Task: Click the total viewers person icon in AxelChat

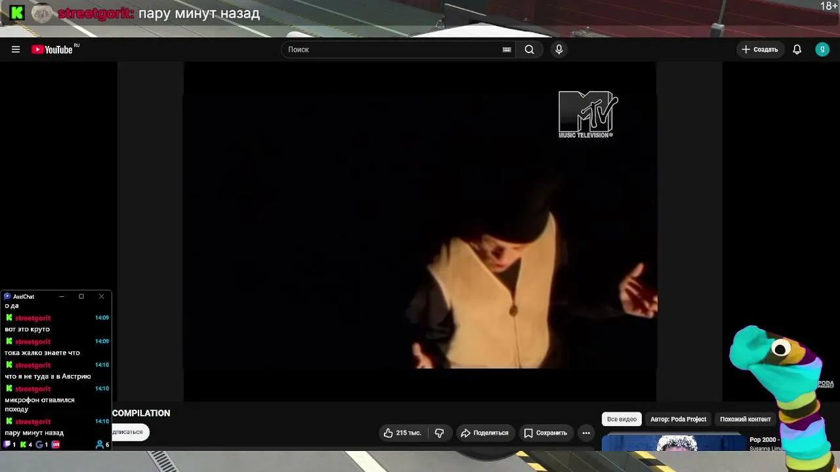Action: pyautogui.click(x=100, y=444)
